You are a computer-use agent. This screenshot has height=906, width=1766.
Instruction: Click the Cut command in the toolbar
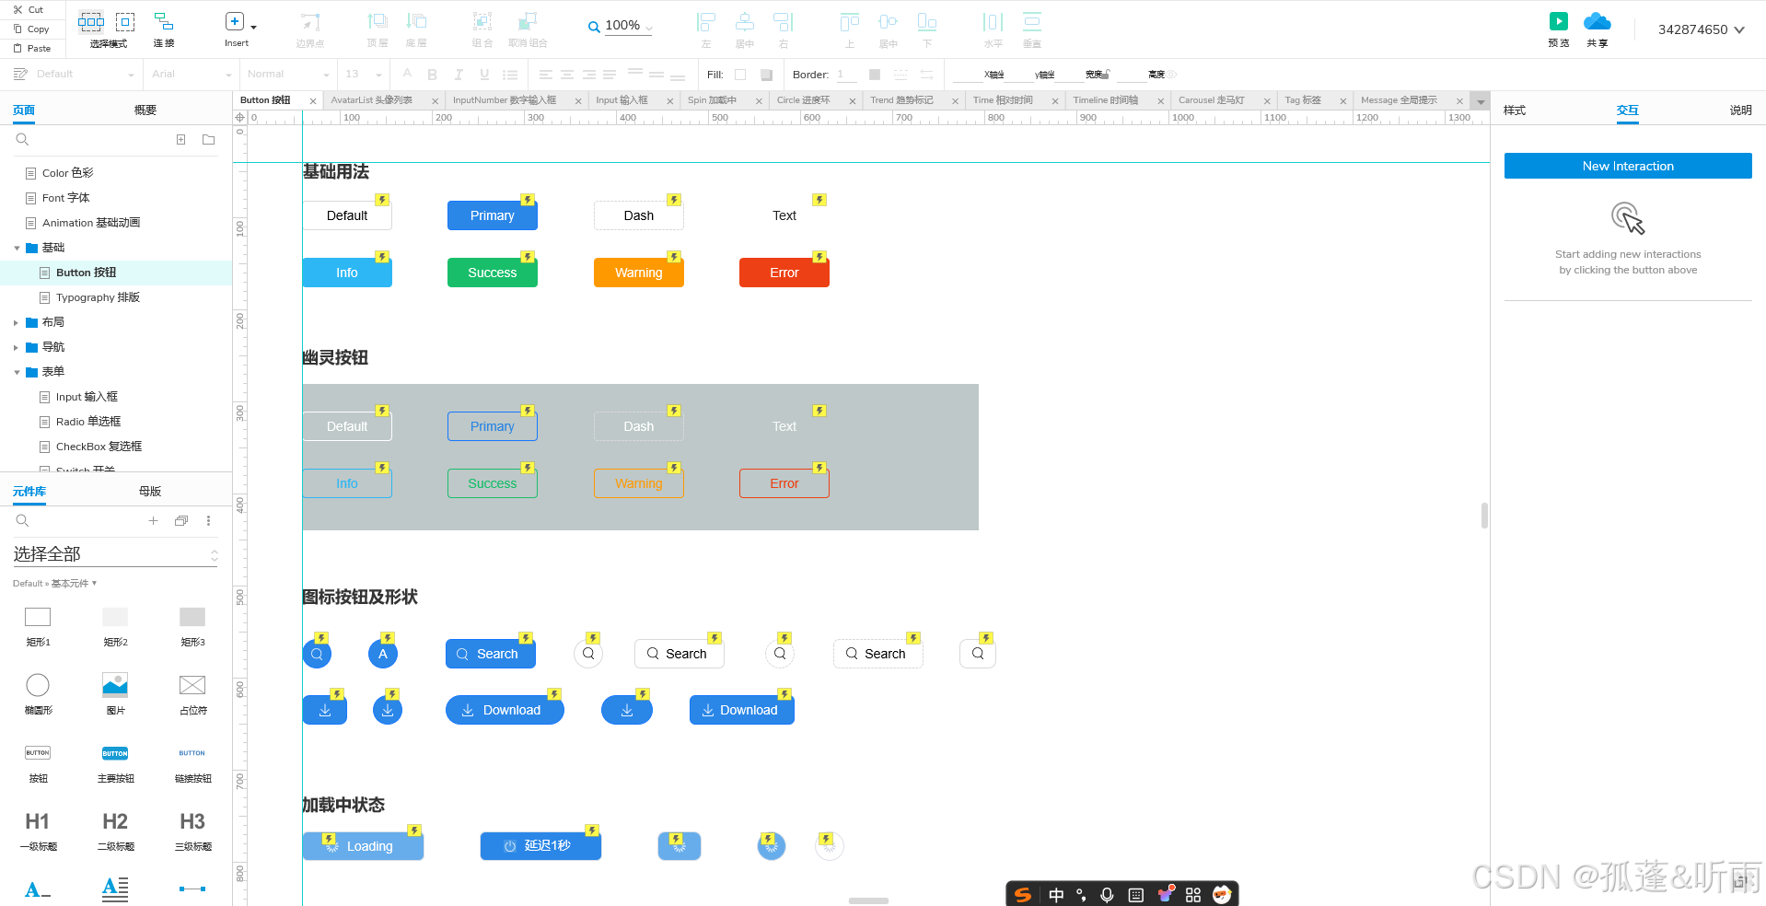tap(29, 9)
